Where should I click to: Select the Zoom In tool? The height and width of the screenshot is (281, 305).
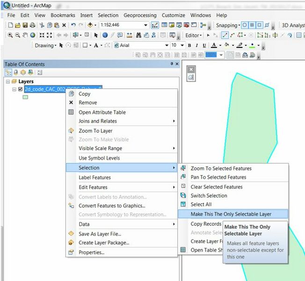click(x=10, y=35)
